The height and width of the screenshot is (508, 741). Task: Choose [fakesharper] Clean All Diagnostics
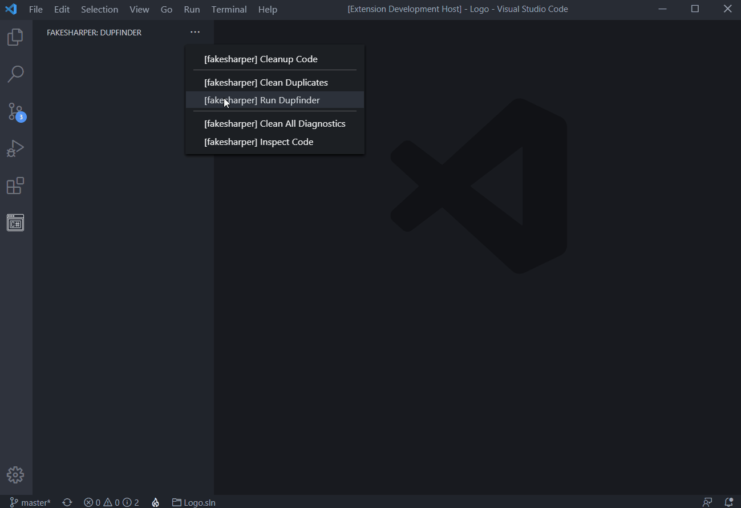275,123
